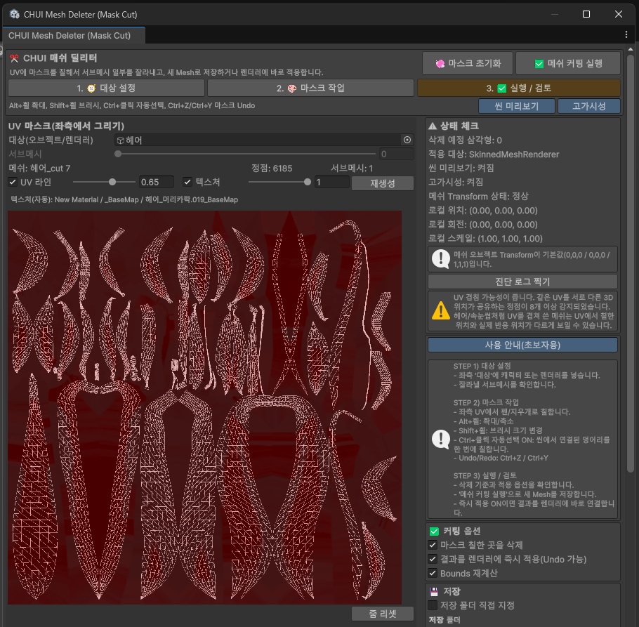Screen dimensions: 639x627
Task: Toggle 결과를 렌더러에 즉시 적용 checkbox
Action: 433,560
